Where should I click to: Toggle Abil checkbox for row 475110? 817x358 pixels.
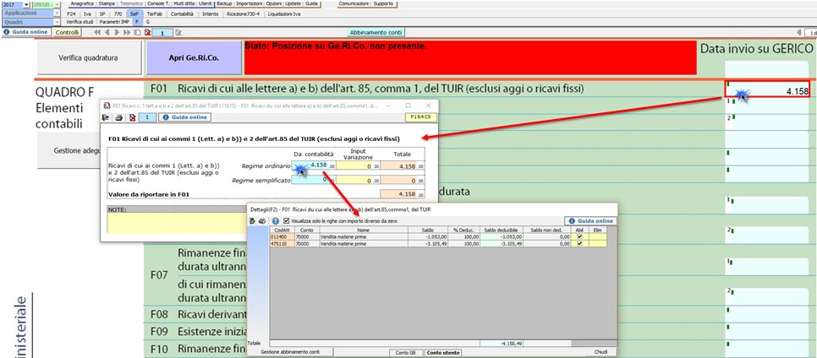579,245
